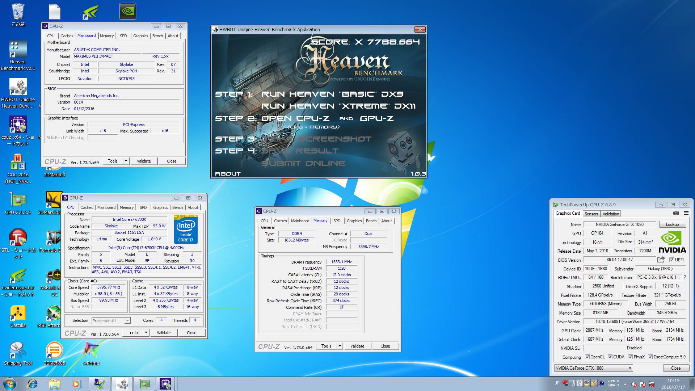The width and height of the screenshot is (695, 391).
Task: Switch to Sensors tab in GPU-Z
Action: click(591, 214)
